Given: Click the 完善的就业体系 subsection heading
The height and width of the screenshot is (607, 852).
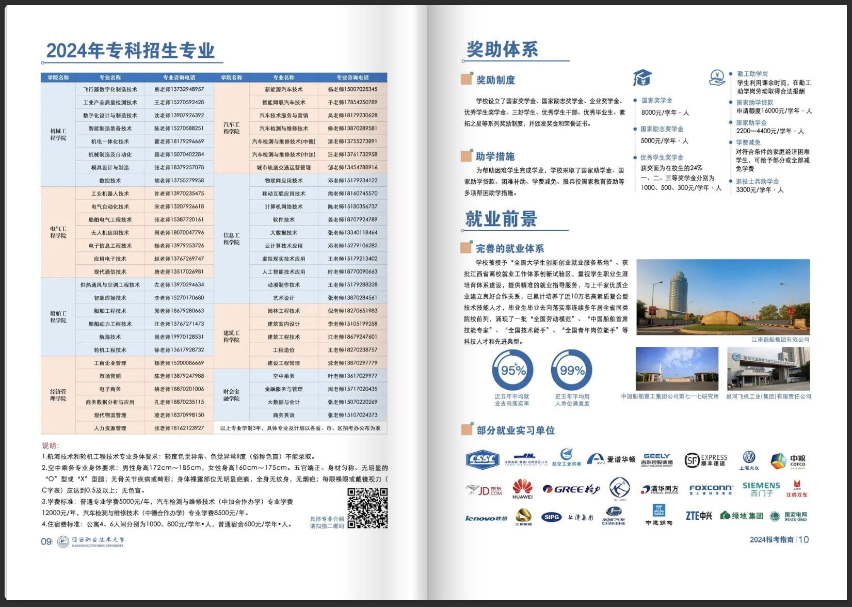Looking at the screenshot, I should tap(510, 248).
